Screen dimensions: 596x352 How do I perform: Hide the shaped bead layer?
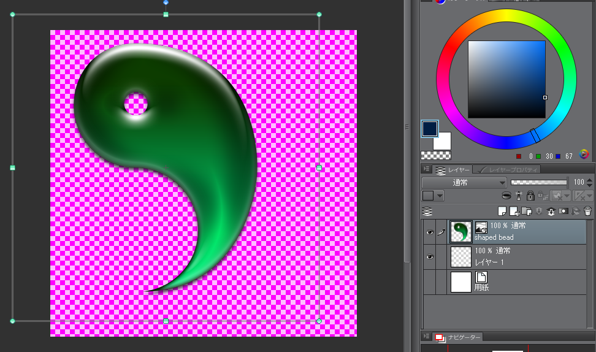430,232
